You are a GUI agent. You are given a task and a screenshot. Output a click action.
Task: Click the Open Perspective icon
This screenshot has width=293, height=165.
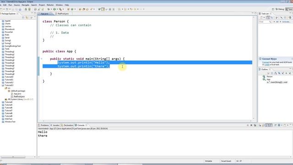point(273,9)
